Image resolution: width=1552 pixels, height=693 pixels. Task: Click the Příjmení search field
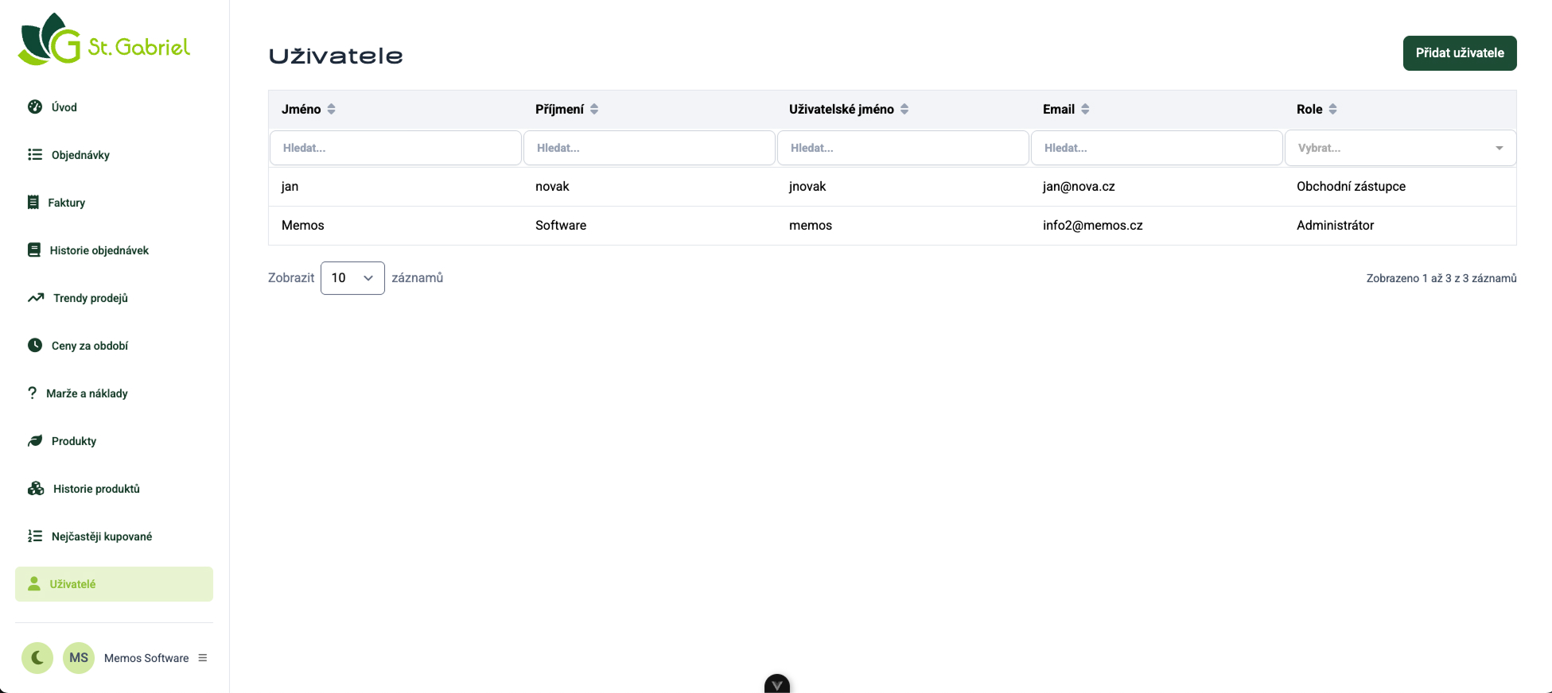point(649,148)
